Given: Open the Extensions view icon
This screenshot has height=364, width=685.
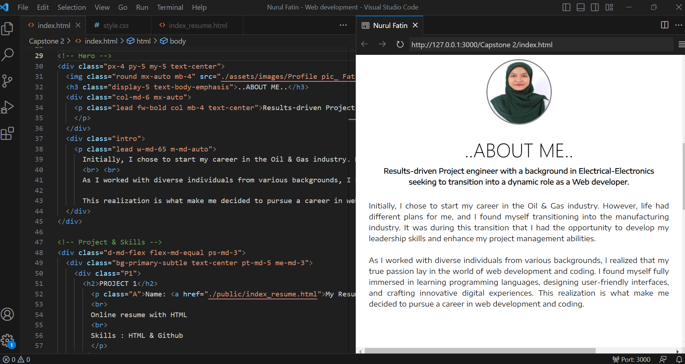Looking at the screenshot, I should (7, 133).
